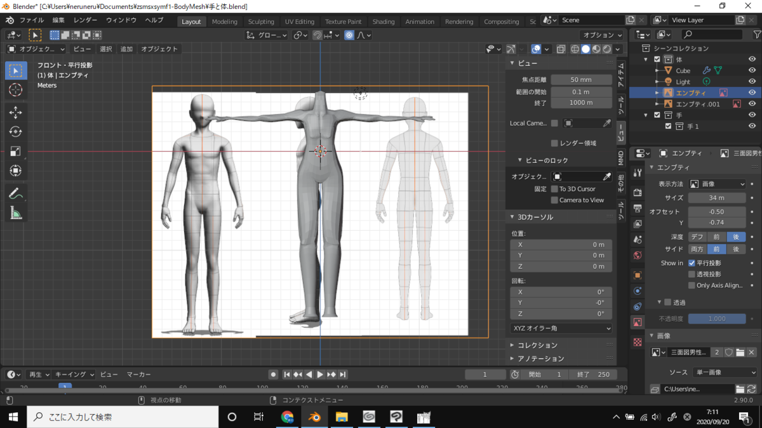Open Chrome from the Windows taskbar
The width and height of the screenshot is (762, 428).
tap(287, 417)
